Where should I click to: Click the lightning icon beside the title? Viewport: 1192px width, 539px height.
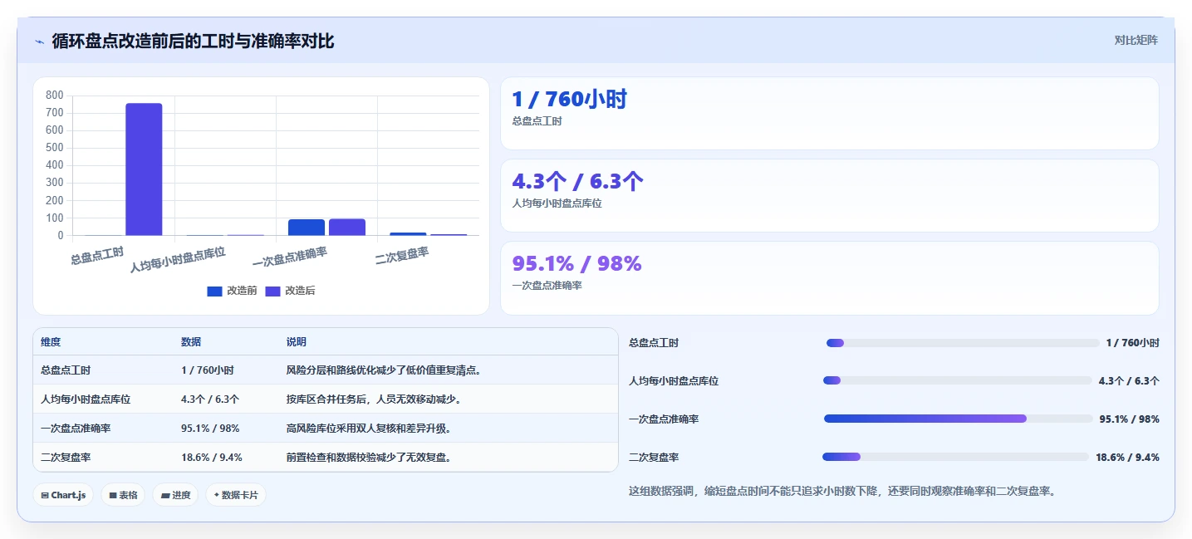tap(39, 42)
